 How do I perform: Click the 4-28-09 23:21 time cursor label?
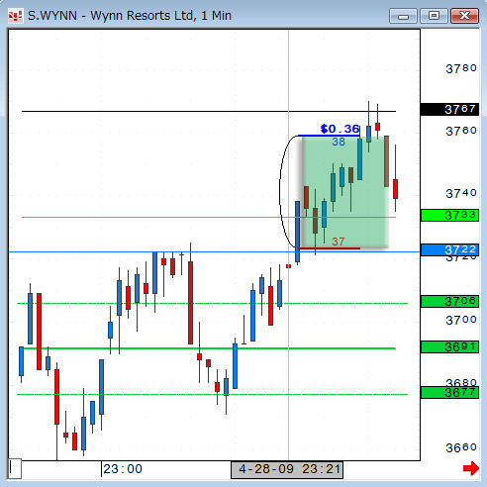287,470
